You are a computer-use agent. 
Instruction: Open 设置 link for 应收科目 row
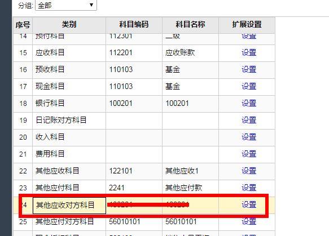coord(249,52)
